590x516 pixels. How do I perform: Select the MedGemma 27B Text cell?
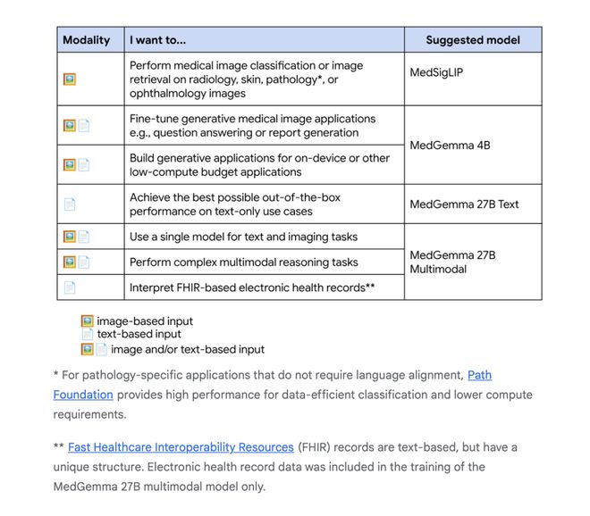473,204
